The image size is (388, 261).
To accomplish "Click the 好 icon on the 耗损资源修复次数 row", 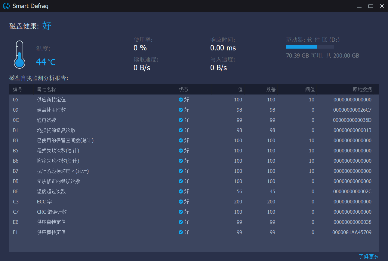I will [x=181, y=130].
